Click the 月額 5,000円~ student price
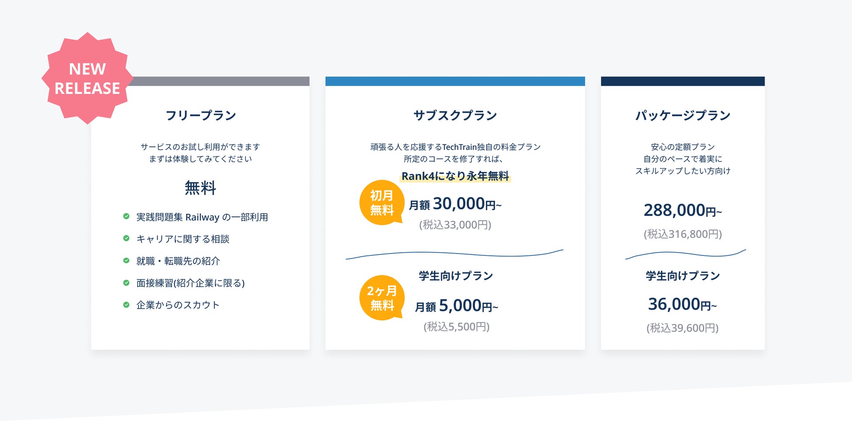852x421 pixels. pos(456,306)
